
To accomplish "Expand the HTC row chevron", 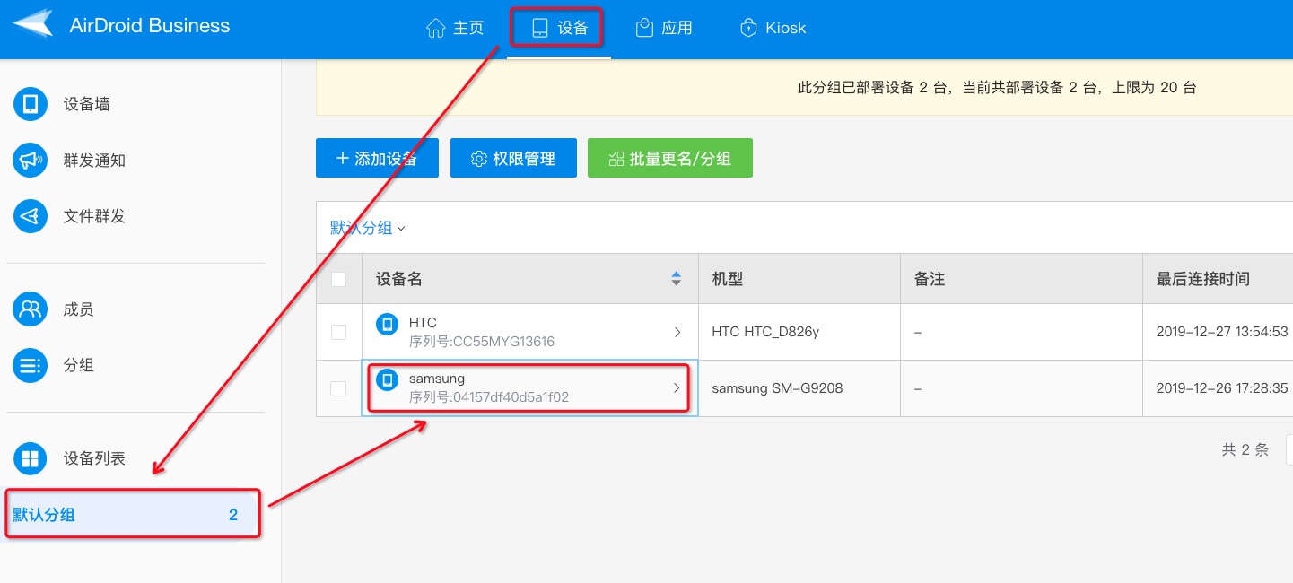I will [677, 332].
